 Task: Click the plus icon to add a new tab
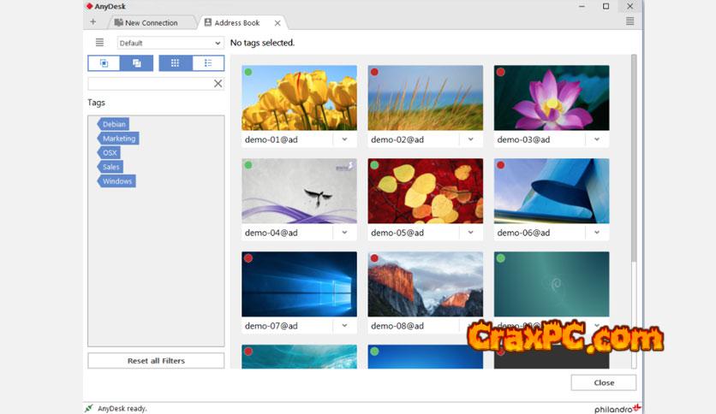pos(93,22)
